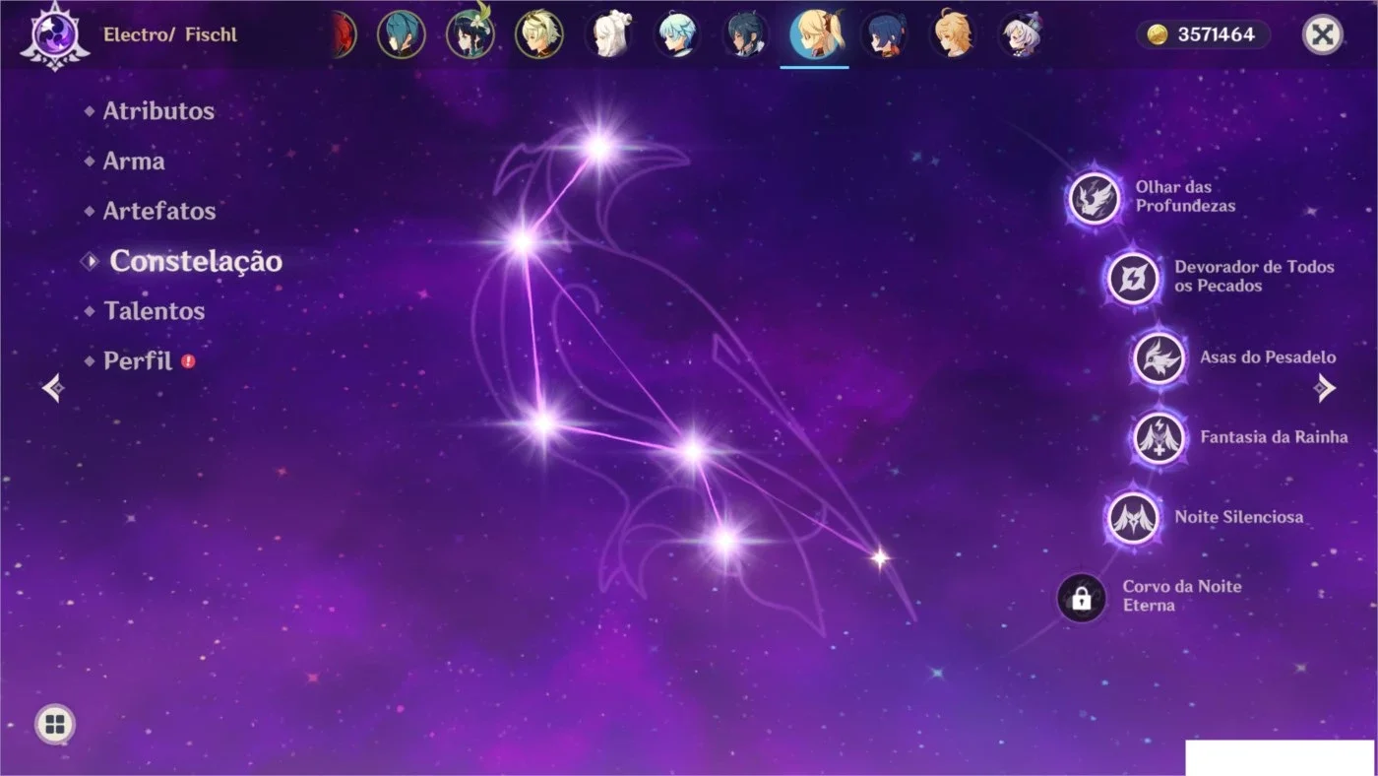Open the Perfil menu
Screen dimensions: 1378x776
(x=138, y=360)
